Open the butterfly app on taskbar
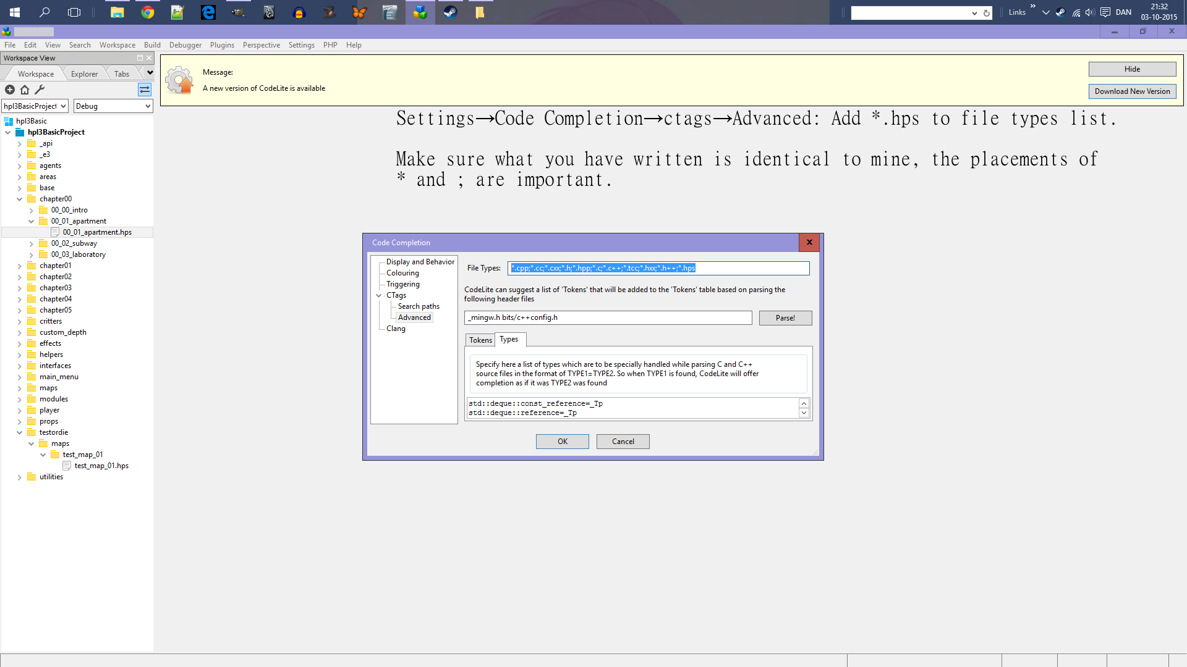 [359, 12]
